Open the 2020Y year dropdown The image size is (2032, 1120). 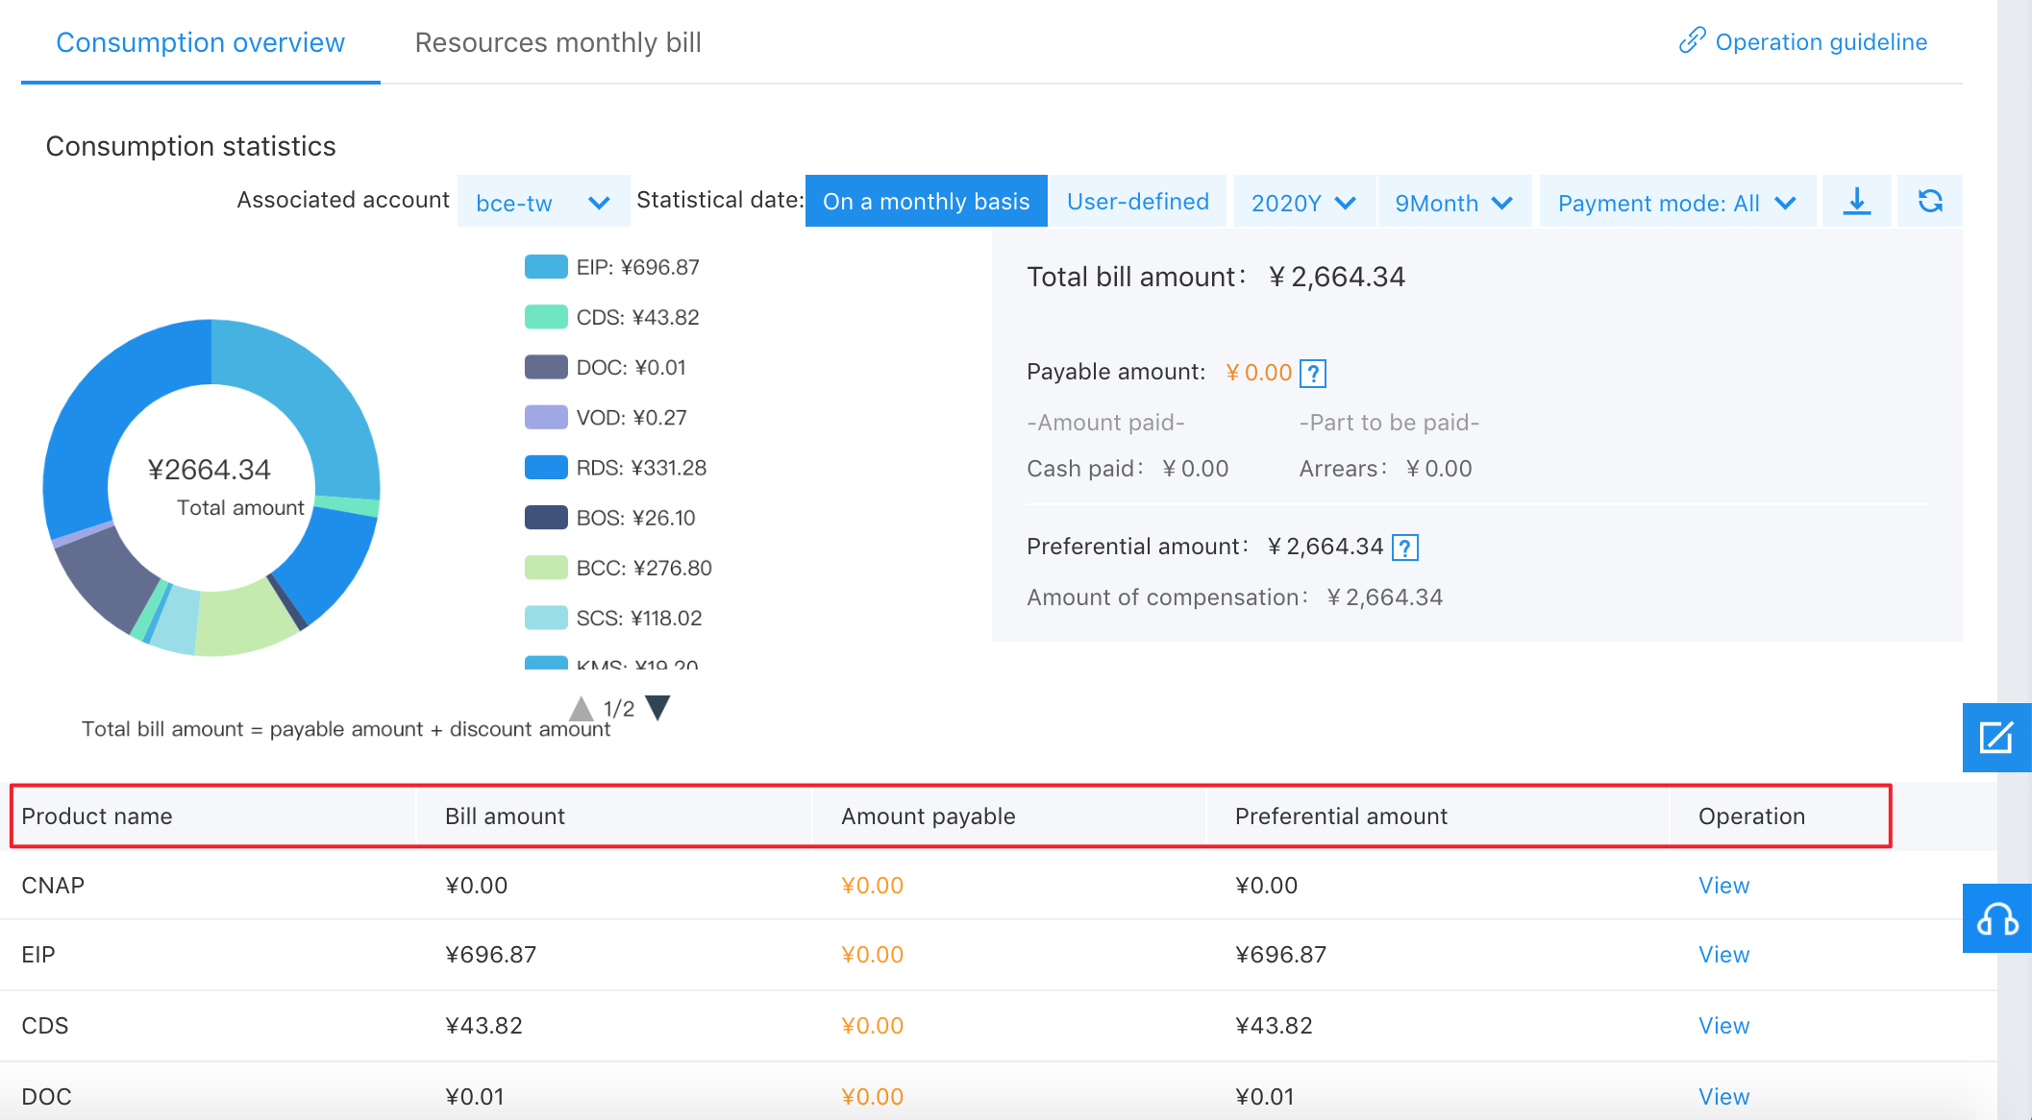[x=1304, y=201]
